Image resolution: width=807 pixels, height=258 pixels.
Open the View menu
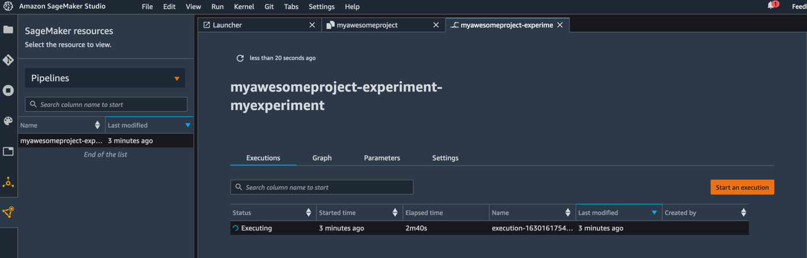point(193,7)
